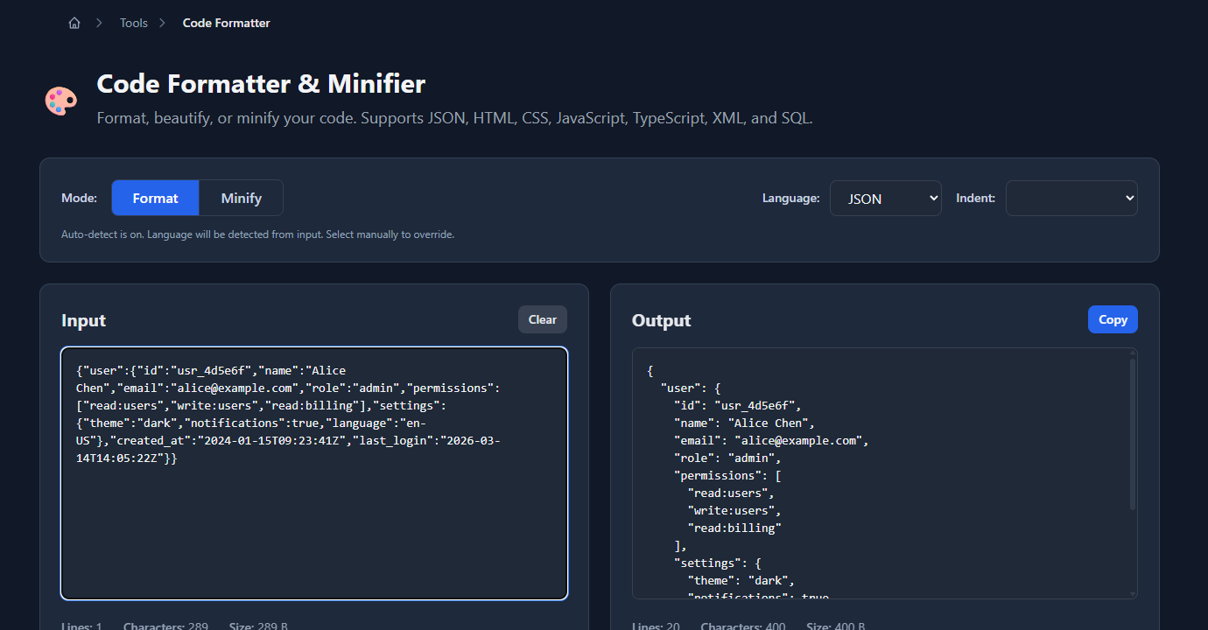Click the Code Formatter & Minifier heading

point(261,84)
